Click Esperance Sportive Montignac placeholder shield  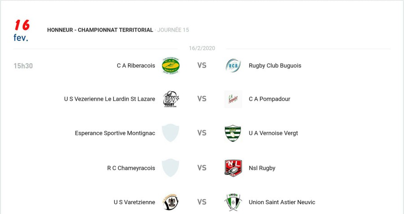[x=171, y=133]
